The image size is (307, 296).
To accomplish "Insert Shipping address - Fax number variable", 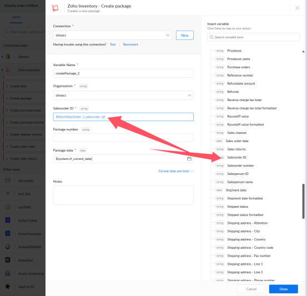I will pyautogui.click(x=249, y=256).
